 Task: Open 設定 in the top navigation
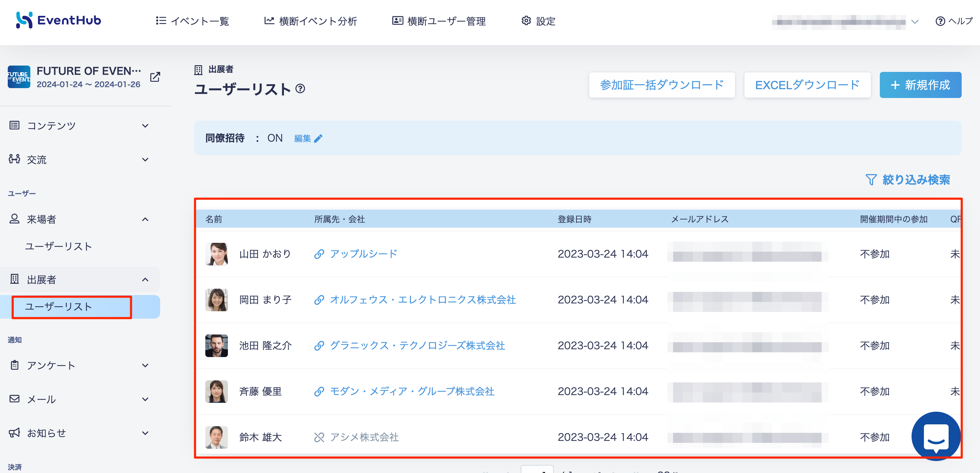(x=538, y=21)
